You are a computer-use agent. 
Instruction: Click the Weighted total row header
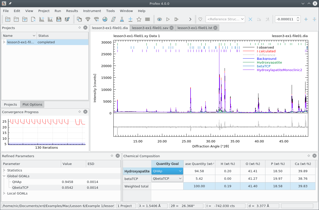click(137, 186)
